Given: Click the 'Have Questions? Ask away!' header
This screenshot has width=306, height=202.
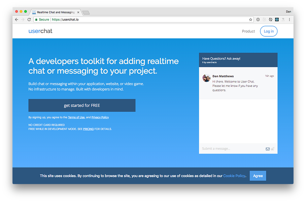Looking at the screenshot, I should (221, 59).
